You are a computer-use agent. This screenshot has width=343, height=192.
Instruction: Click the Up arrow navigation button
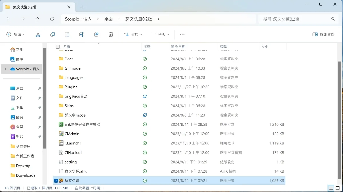click(x=37, y=19)
